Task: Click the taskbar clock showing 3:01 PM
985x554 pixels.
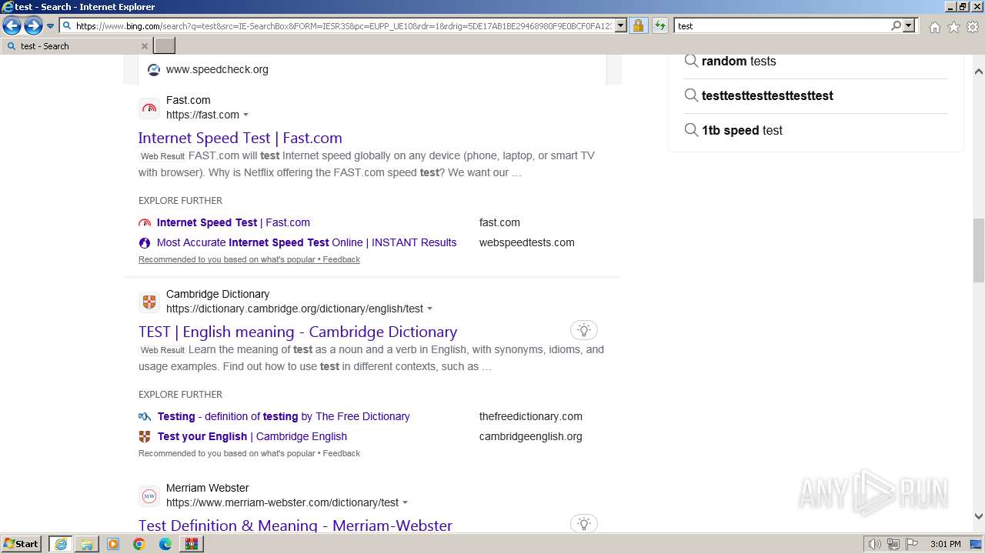Action: [945, 544]
